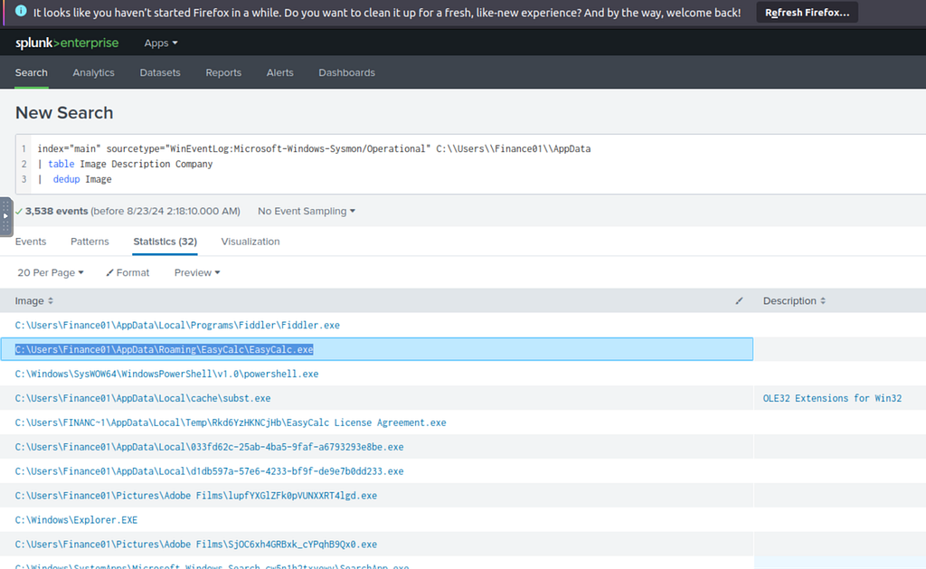This screenshot has height=569, width=926.
Task: Click the Format pencil button
Action: pos(128,272)
